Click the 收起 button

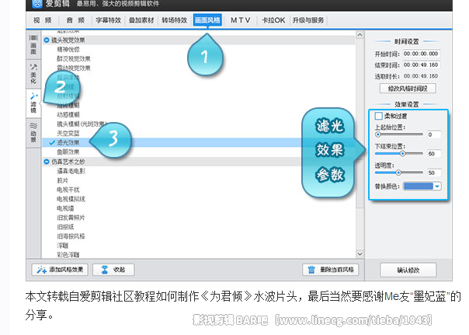point(113,270)
